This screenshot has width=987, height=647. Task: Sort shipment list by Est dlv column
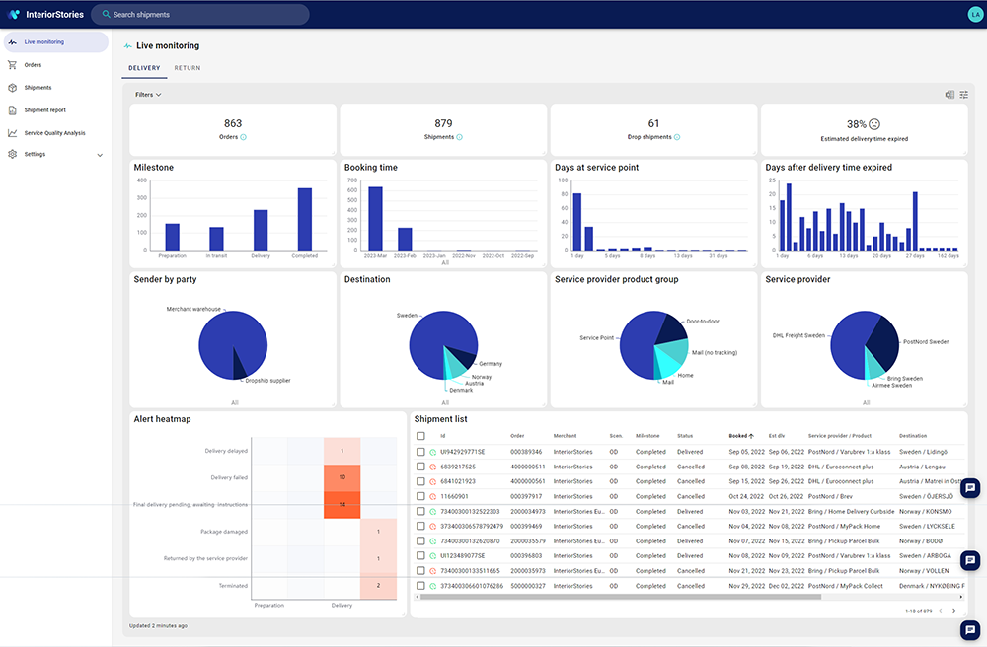[x=777, y=436]
